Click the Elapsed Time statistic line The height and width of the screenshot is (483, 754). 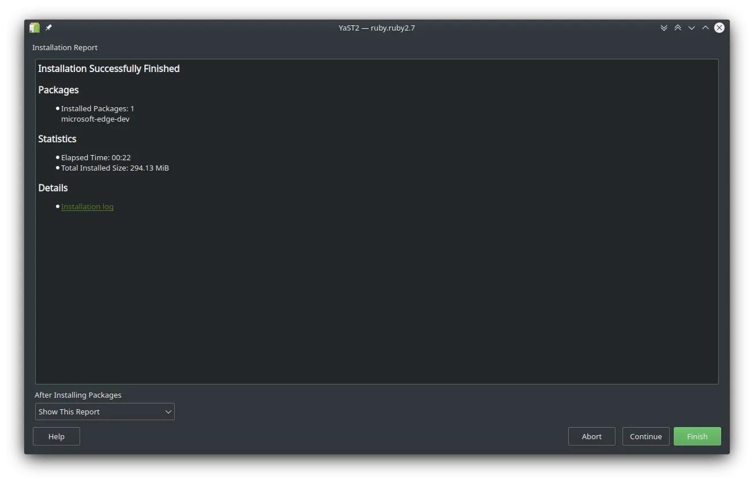pos(96,157)
